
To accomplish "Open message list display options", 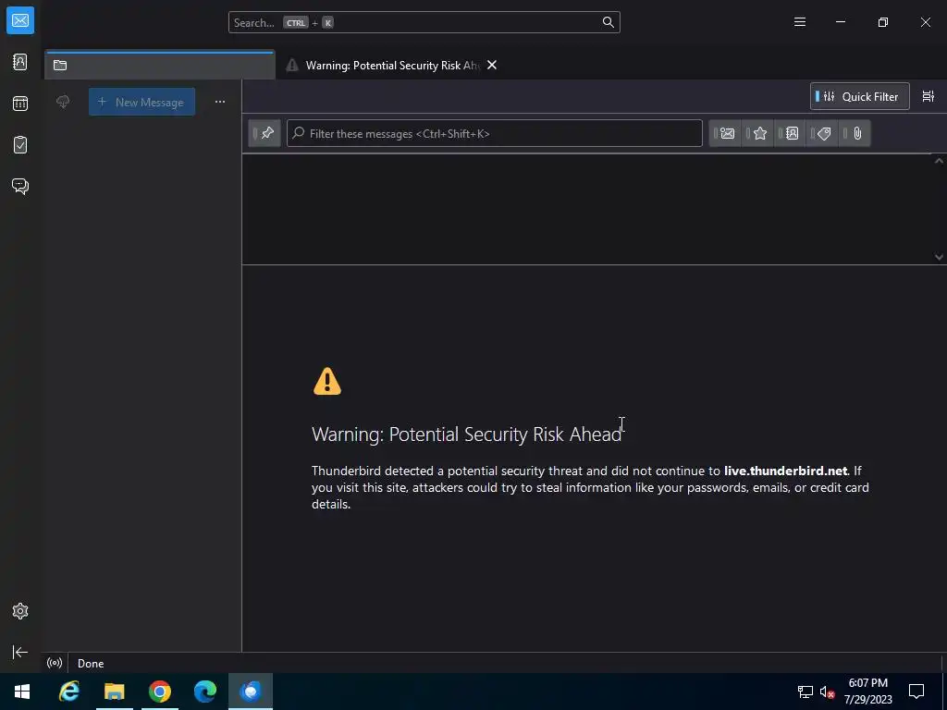I will 929,96.
